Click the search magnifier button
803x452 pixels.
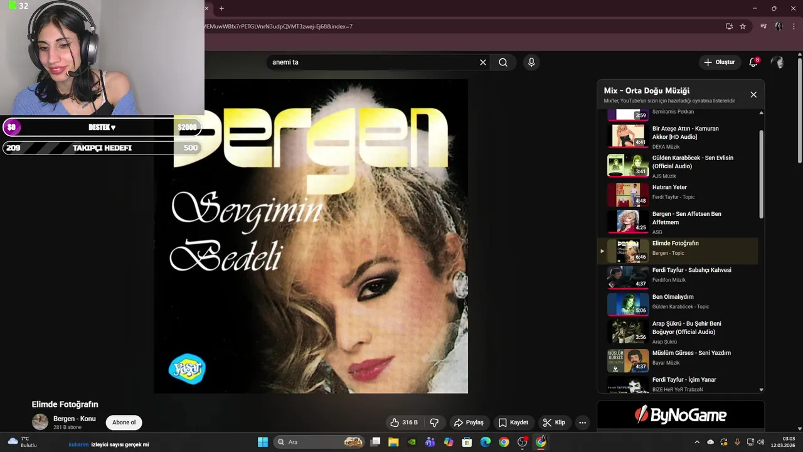coord(503,62)
